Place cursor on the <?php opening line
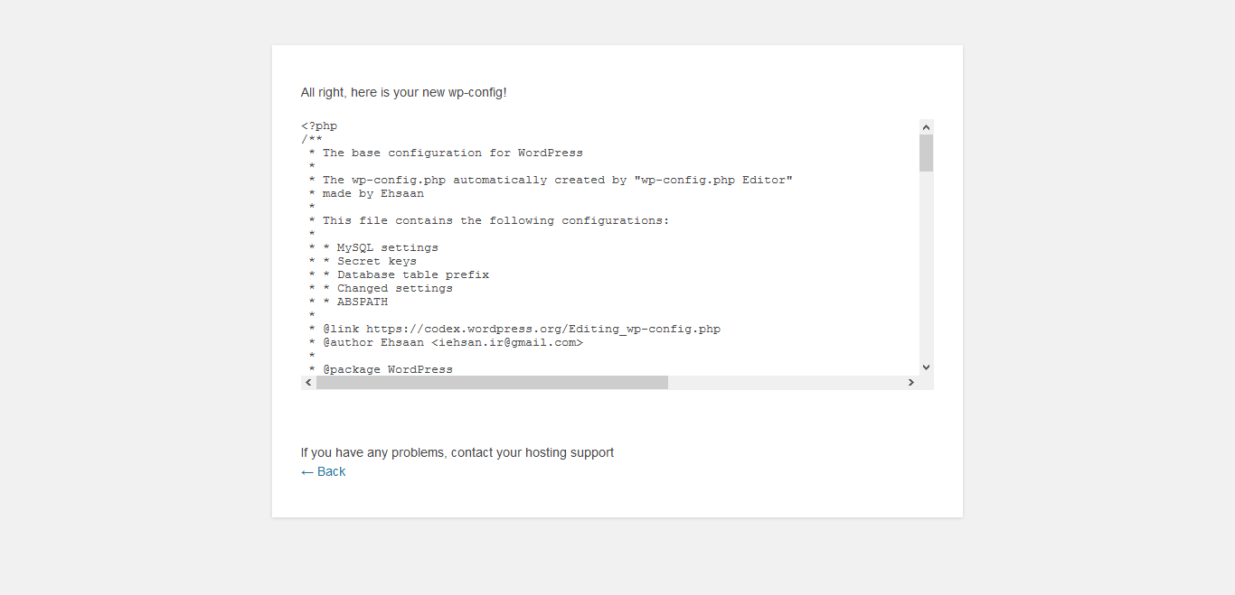The width and height of the screenshot is (1235, 595). click(319, 126)
